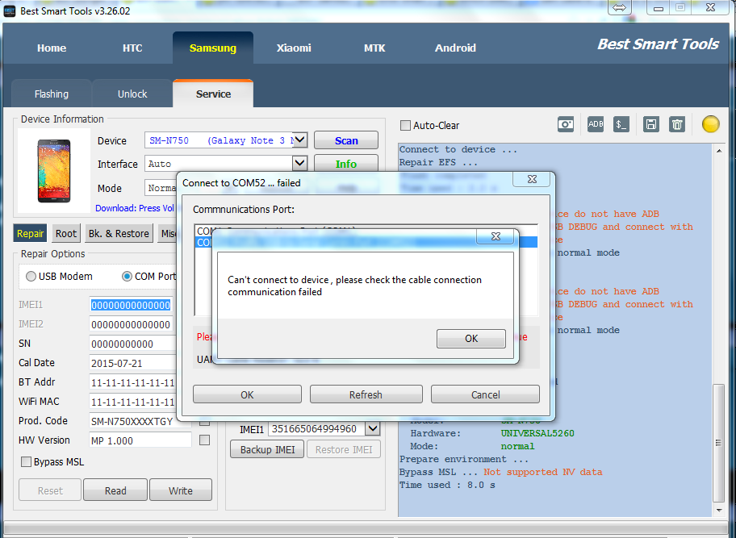Click the double-arrow icon in title bar

[x=620, y=7]
